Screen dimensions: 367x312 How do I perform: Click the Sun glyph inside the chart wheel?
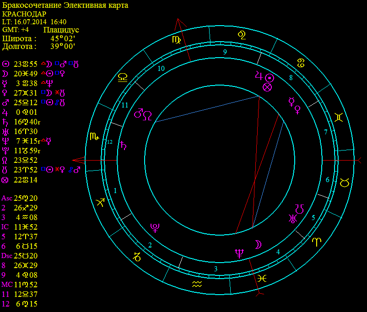point(270,78)
